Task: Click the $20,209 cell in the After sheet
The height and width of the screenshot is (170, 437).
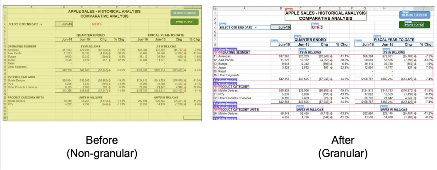Action: (304, 56)
